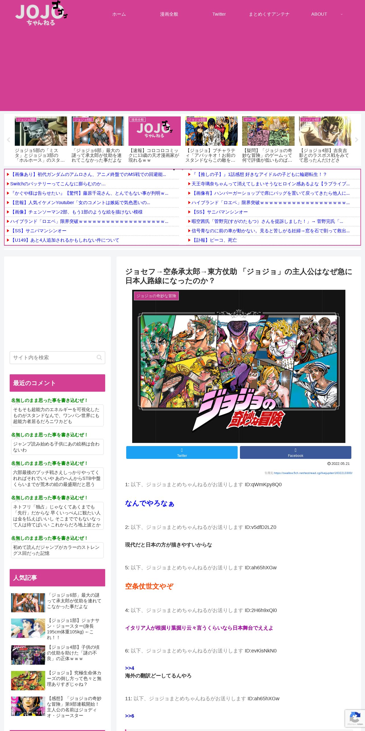Open the ゲーム category carousel thumbnail
Screen dimensions: 365x731
coord(268,131)
